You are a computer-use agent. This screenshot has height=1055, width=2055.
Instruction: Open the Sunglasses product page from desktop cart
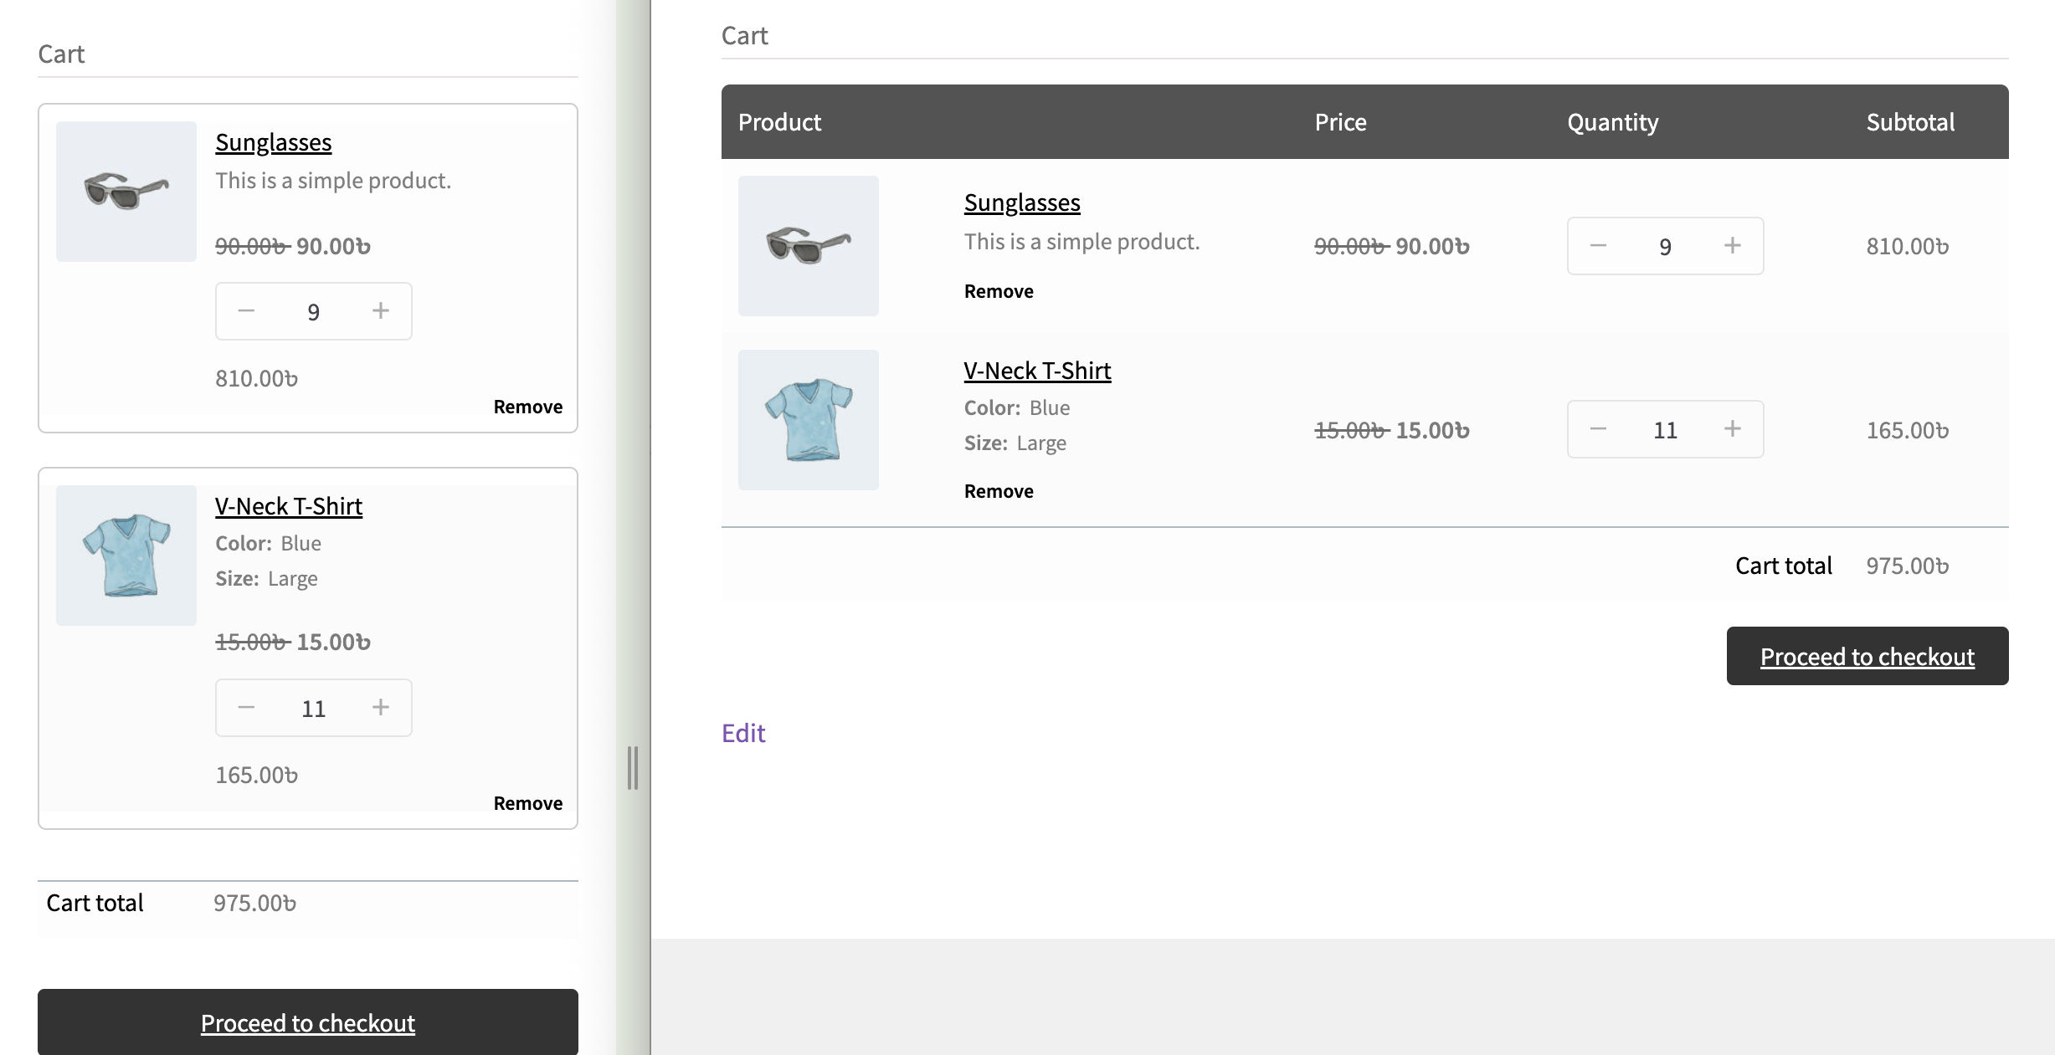coord(1021,202)
